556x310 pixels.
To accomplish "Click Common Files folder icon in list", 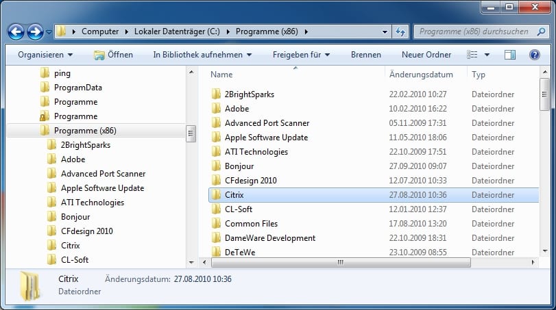I will pyautogui.click(x=216, y=224).
